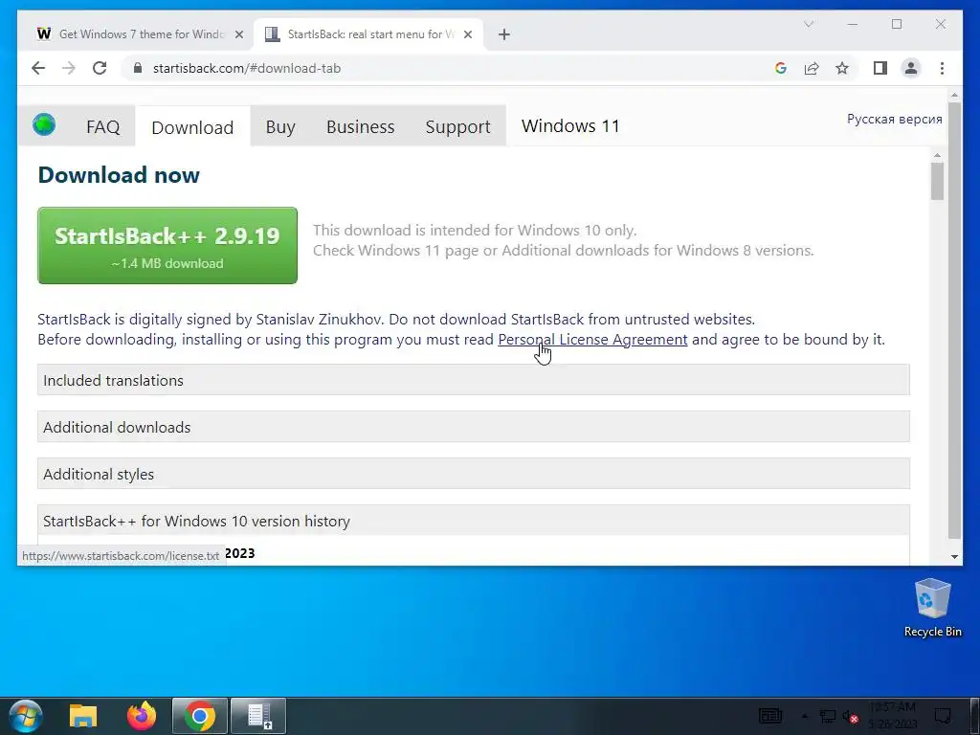The height and width of the screenshot is (735, 980).
Task: Expand Additional styles section
Action: click(x=473, y=474)
